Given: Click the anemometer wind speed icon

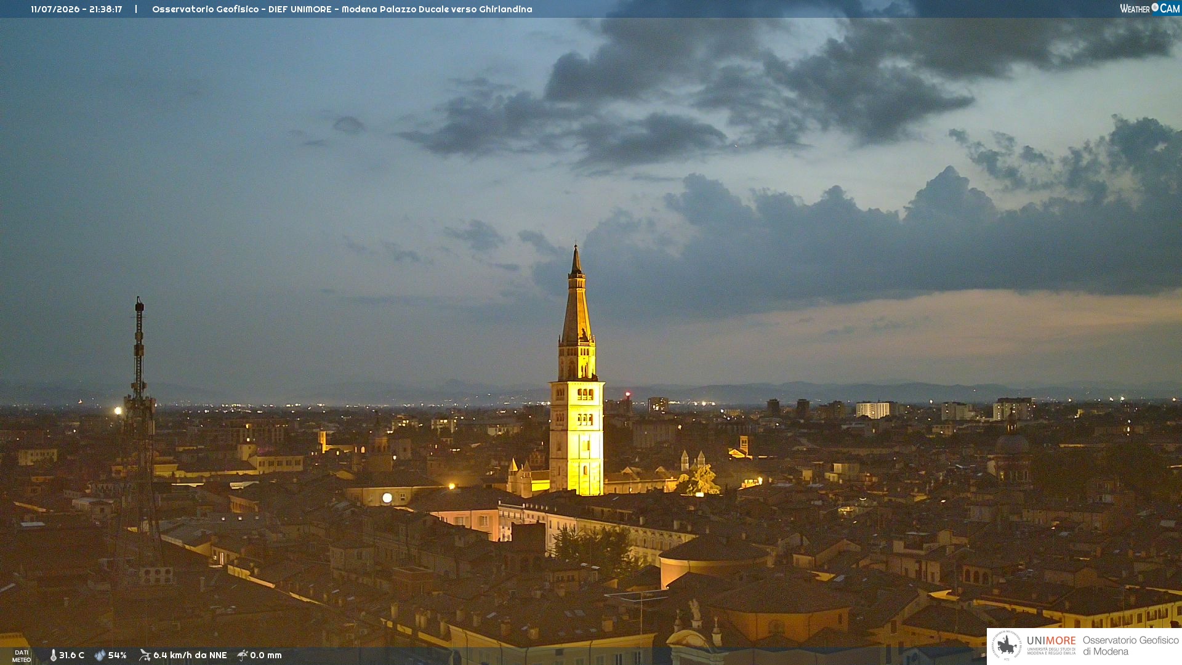Looking at the screenshot, I should [x=145, y=655].
